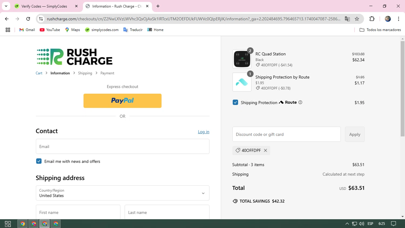Open the simplycodes.com bookmark
The image size is (405, 228).
[x=102, y=30]
